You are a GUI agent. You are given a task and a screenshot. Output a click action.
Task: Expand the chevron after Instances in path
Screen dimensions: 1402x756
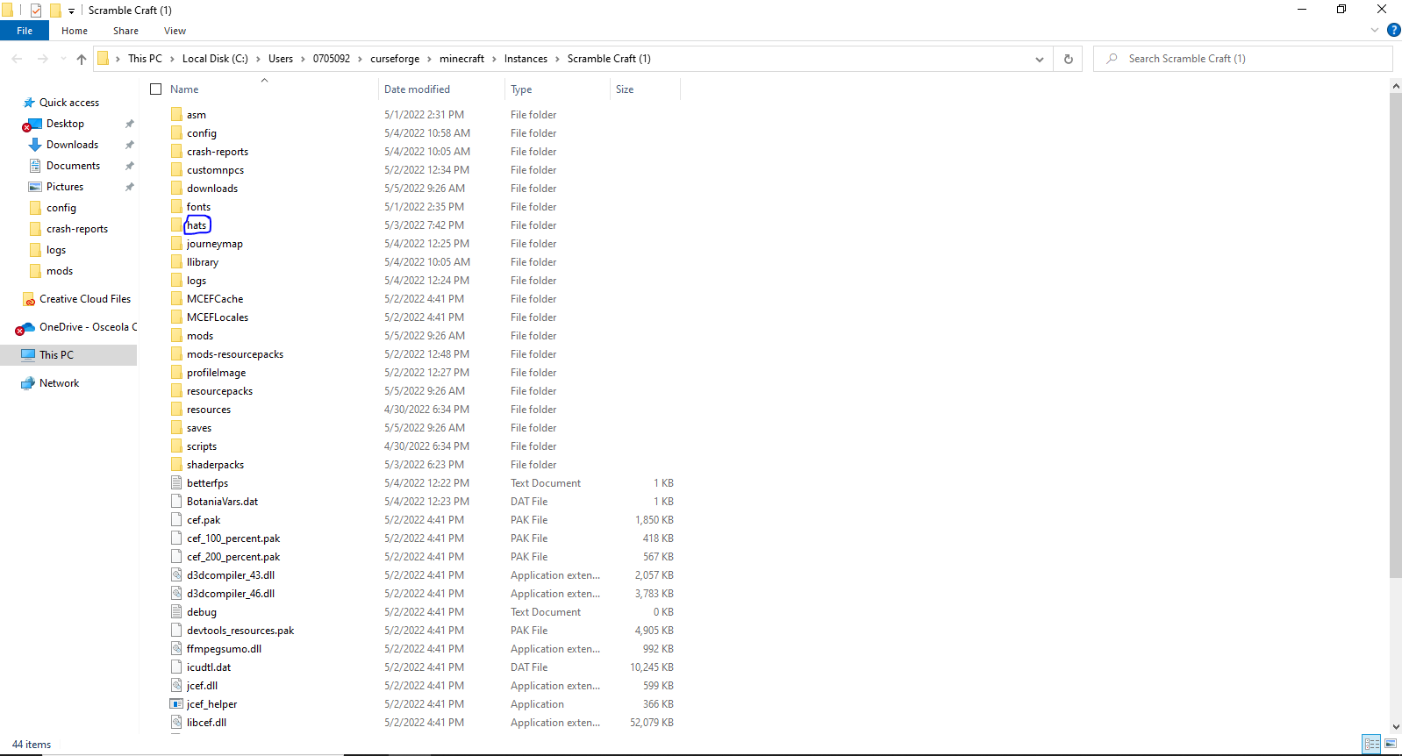click(x=557, y=59)
